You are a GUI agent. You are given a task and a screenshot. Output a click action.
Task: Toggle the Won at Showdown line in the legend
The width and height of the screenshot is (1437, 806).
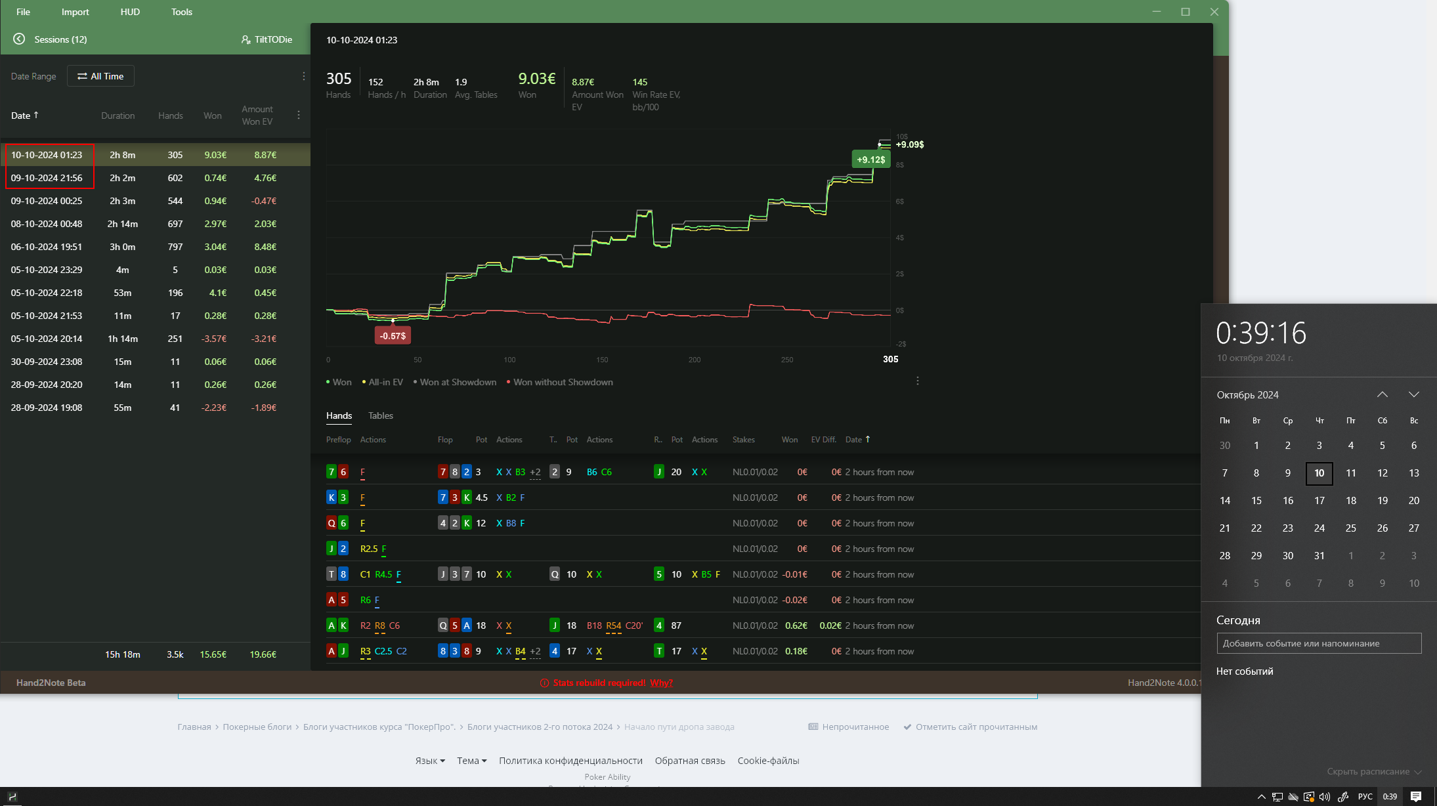pos(454,382)
